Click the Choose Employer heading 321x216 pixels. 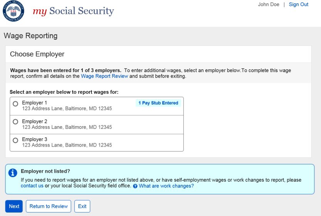(37, 54)
